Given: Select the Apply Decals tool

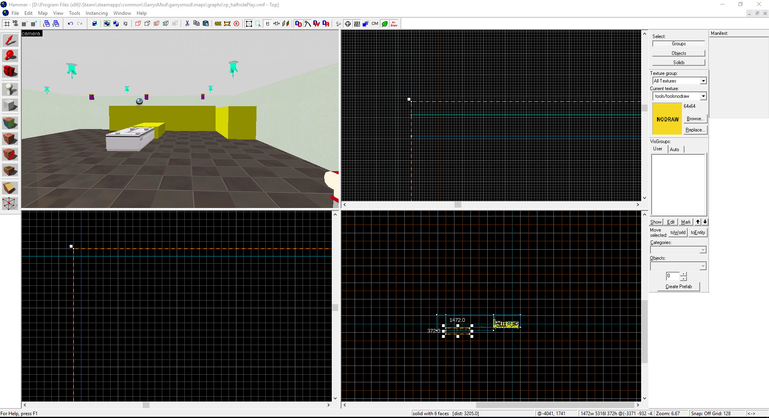Looking at the screenshot, I should (10, 154).
